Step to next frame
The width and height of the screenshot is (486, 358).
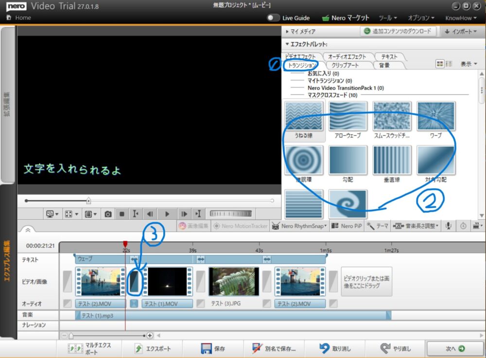[184, 214]
